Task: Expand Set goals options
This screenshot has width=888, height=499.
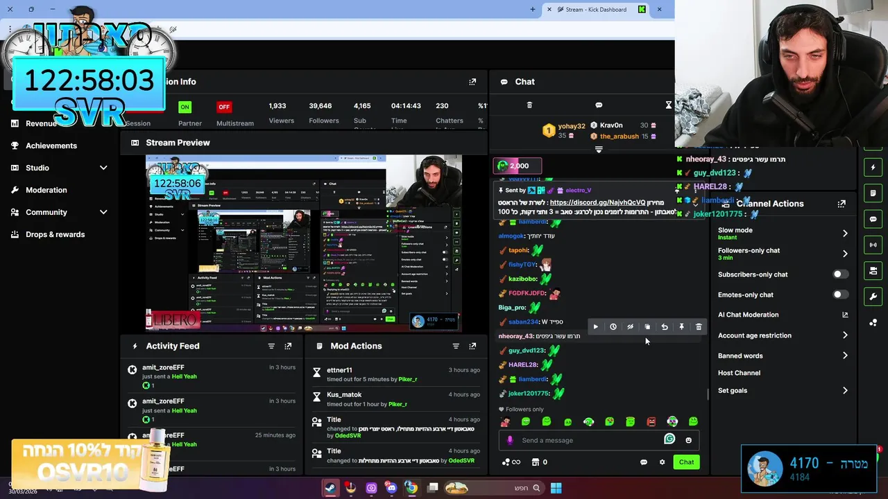Action: coord(845,391)
